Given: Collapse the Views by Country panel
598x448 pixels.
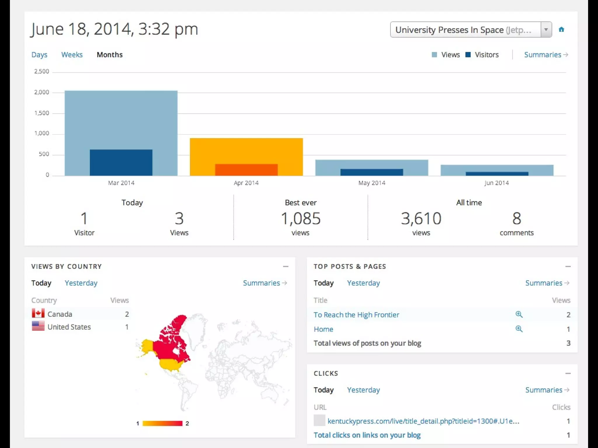Looking at the screenshot, I should pos(286,266).
